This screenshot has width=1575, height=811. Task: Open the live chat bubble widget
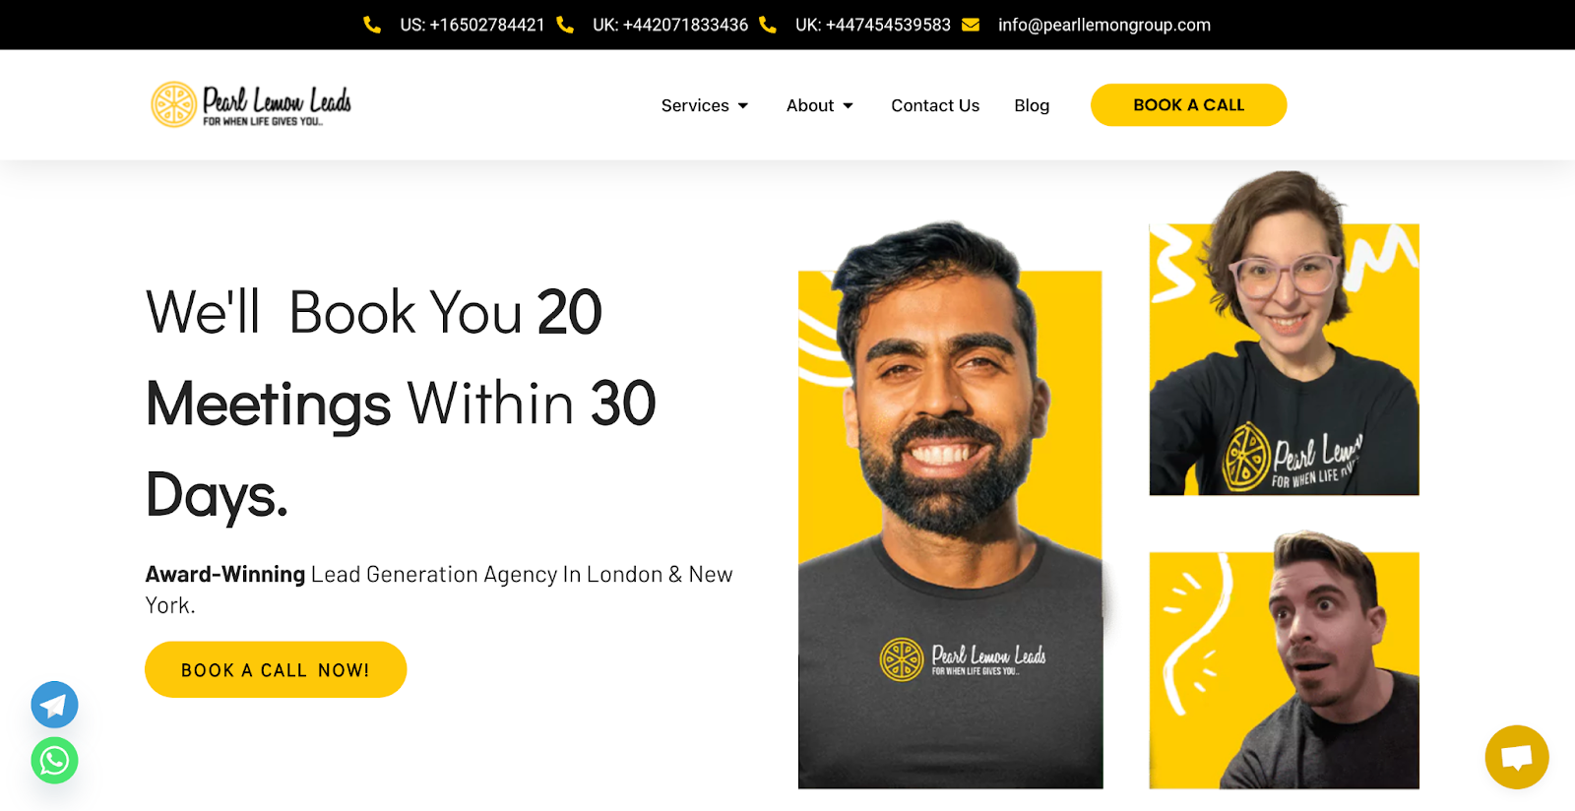pos(1517,757)
